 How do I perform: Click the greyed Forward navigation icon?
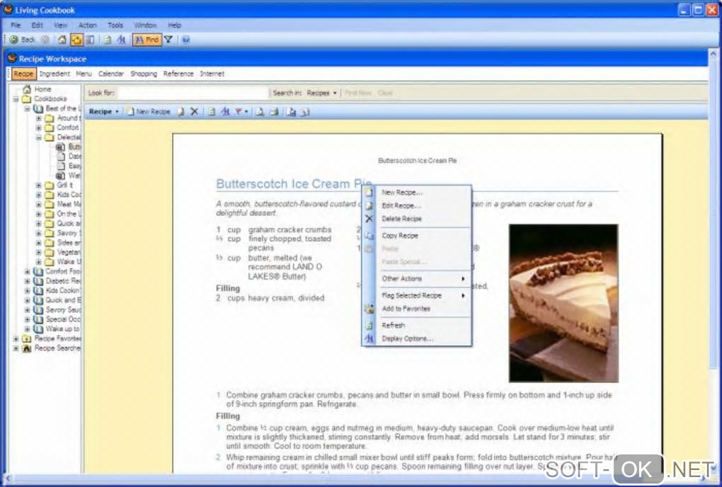(45, 40)
